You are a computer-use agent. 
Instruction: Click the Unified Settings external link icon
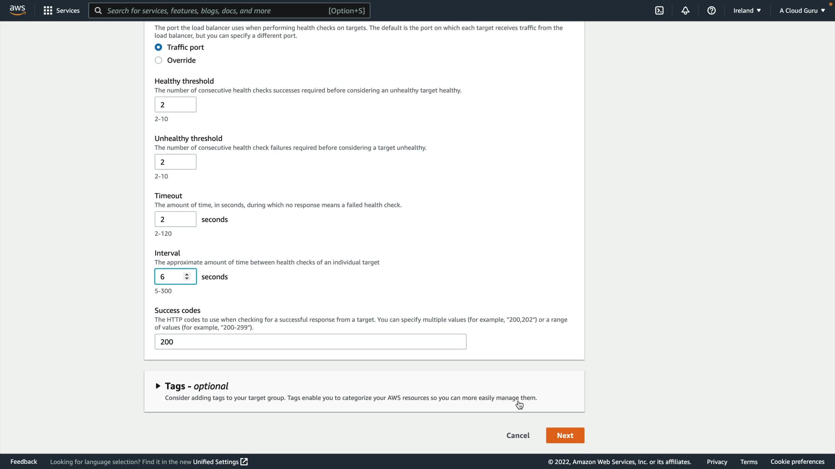coord(244,462)
